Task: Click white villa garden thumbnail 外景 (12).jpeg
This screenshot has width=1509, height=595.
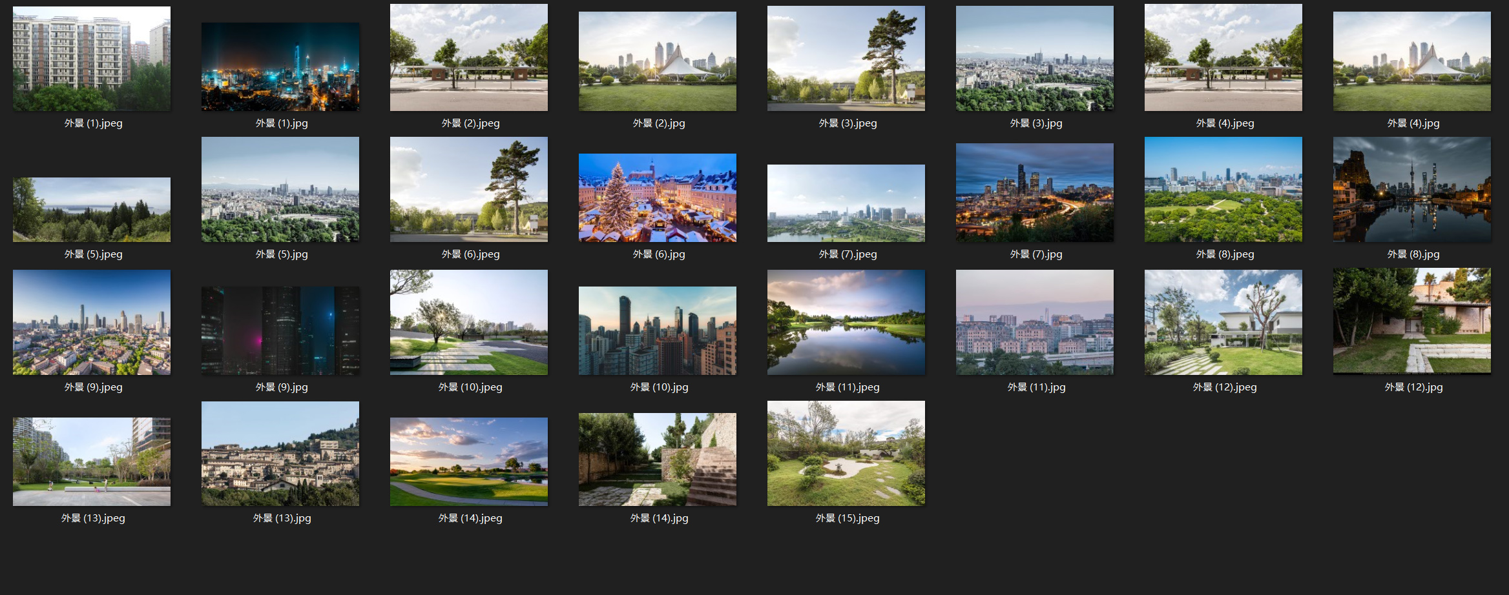Action: click(1223, 323)
